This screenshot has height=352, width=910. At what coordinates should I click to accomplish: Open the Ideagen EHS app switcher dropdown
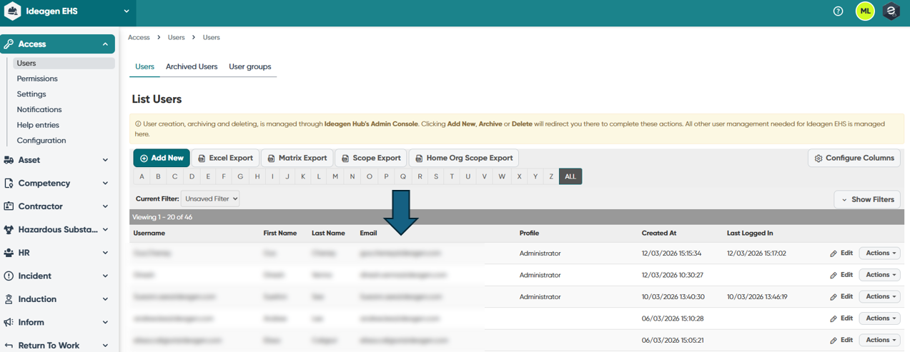(x=127, y=11)
